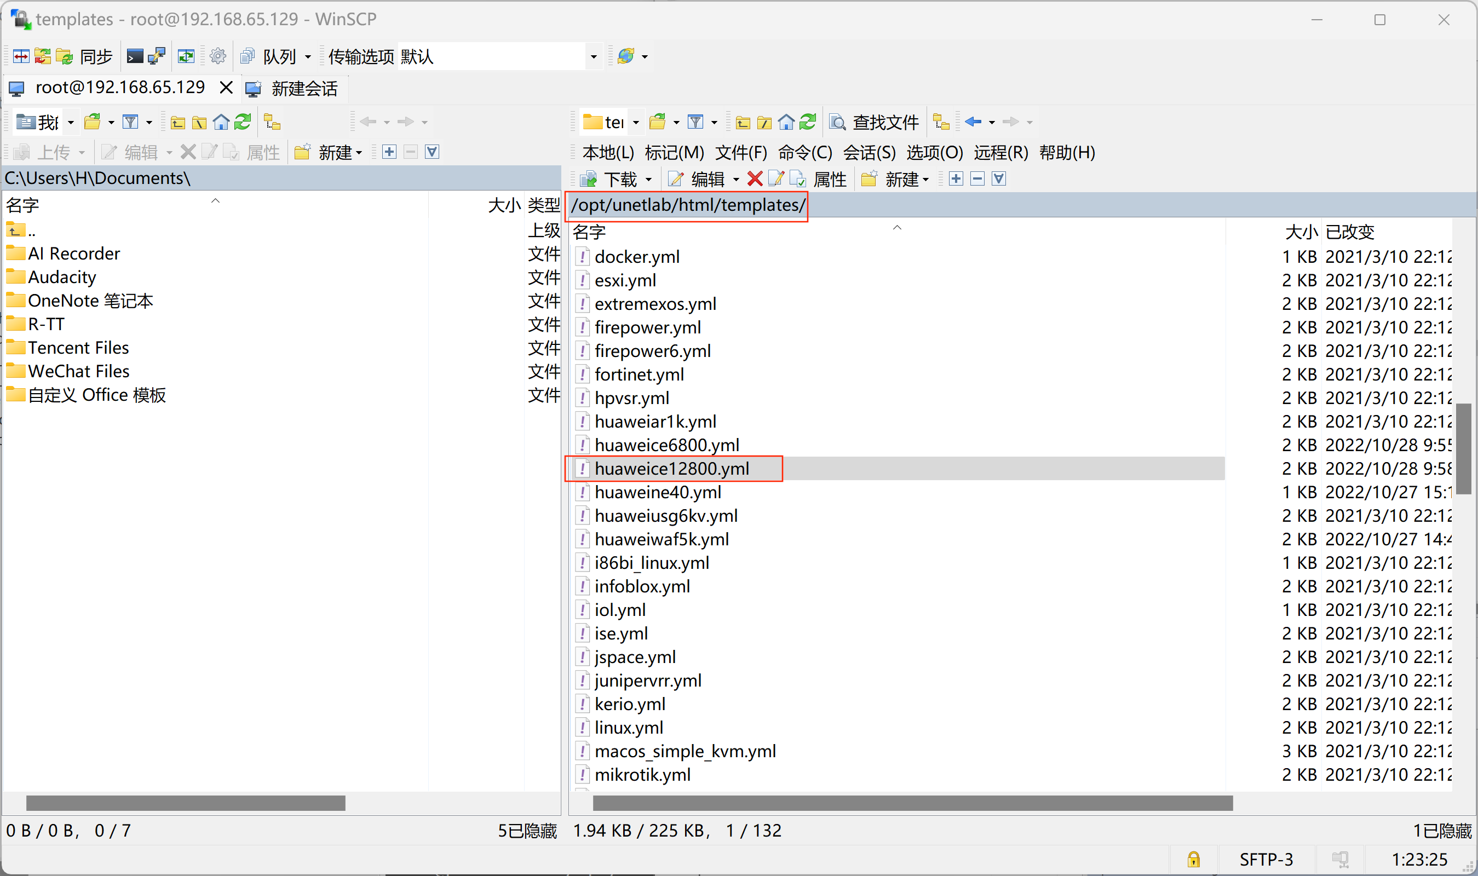Click the local panel filter funnel icon
1478x876 pixels.
pos(130,122)
